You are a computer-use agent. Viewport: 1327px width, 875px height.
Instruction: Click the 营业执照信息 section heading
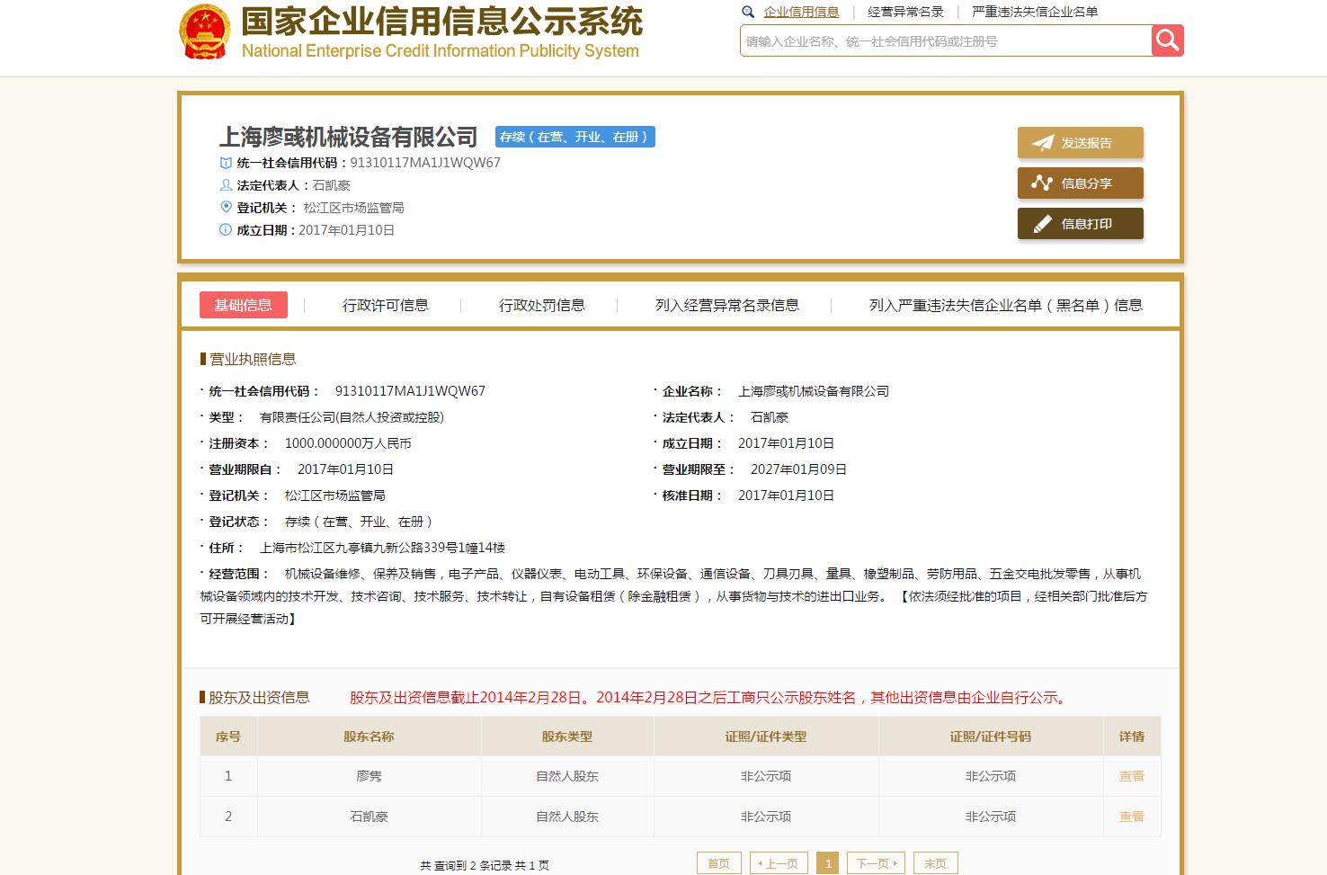[x=253, y=359]
